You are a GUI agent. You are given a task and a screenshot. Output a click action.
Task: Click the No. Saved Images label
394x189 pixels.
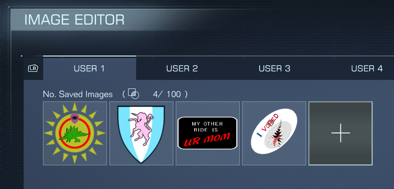pos(78,94)
